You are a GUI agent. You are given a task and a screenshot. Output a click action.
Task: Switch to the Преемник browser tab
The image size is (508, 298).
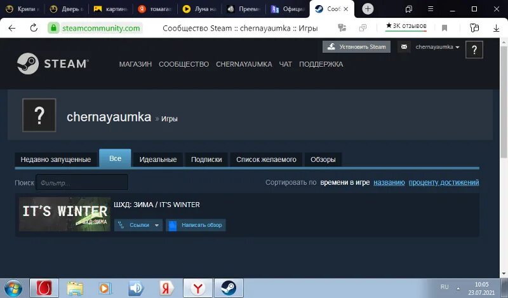243,9
